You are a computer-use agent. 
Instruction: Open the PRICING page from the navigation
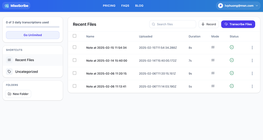[x=109, y=6]
